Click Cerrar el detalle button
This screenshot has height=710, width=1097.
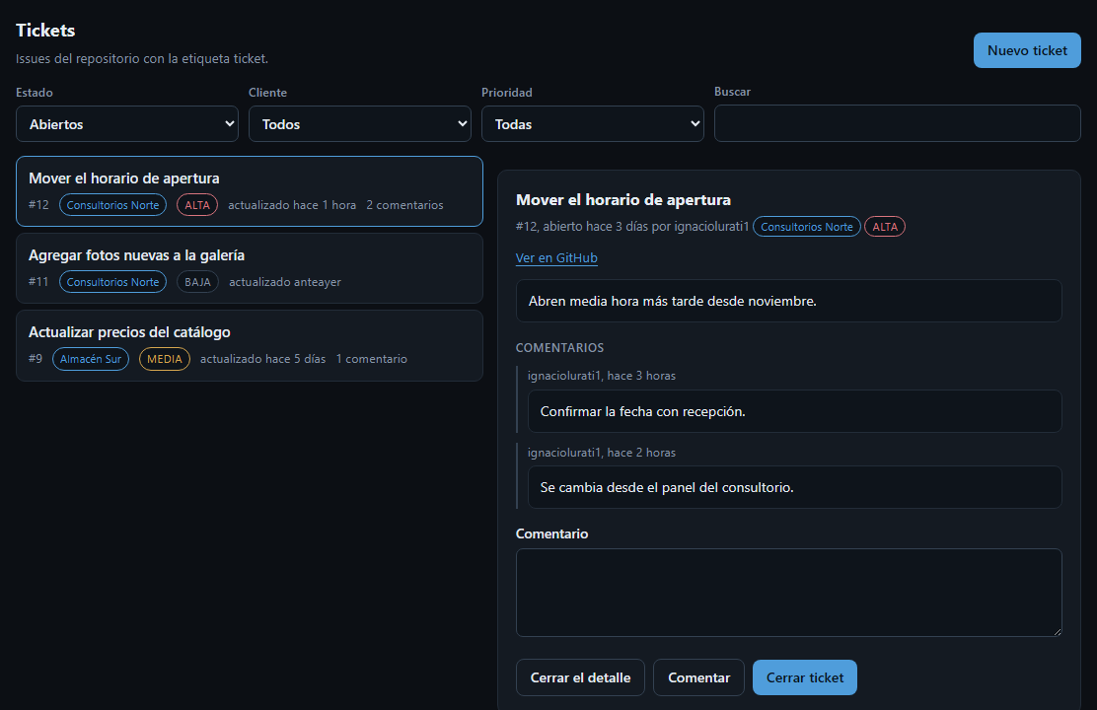(580, 677)
